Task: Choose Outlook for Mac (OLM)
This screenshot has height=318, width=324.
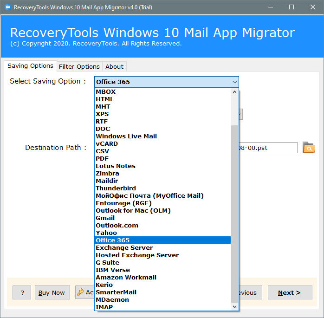Action: coord(162,211)
